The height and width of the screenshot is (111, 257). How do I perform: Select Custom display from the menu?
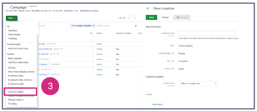pyautogui.click(x=16, y=92)
